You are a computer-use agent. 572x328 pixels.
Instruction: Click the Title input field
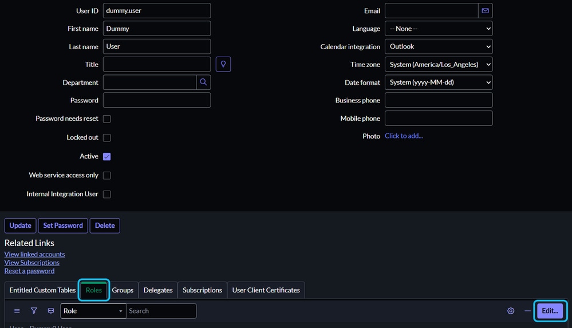pos(157,64)
